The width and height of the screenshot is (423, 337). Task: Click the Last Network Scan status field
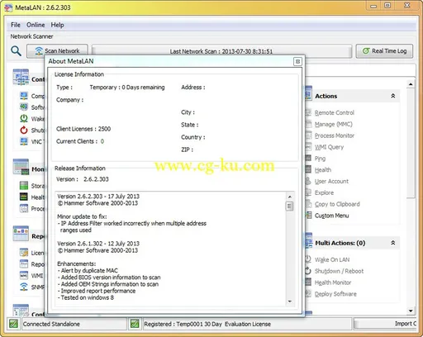point(221,51)
